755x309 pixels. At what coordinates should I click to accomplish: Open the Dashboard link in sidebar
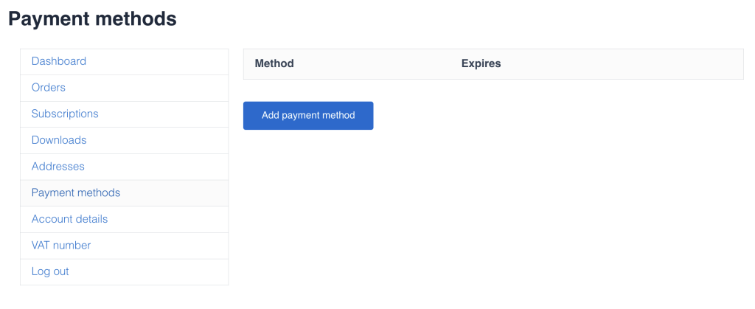(59, 61)
